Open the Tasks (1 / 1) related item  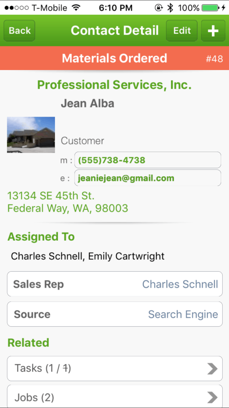43,368
